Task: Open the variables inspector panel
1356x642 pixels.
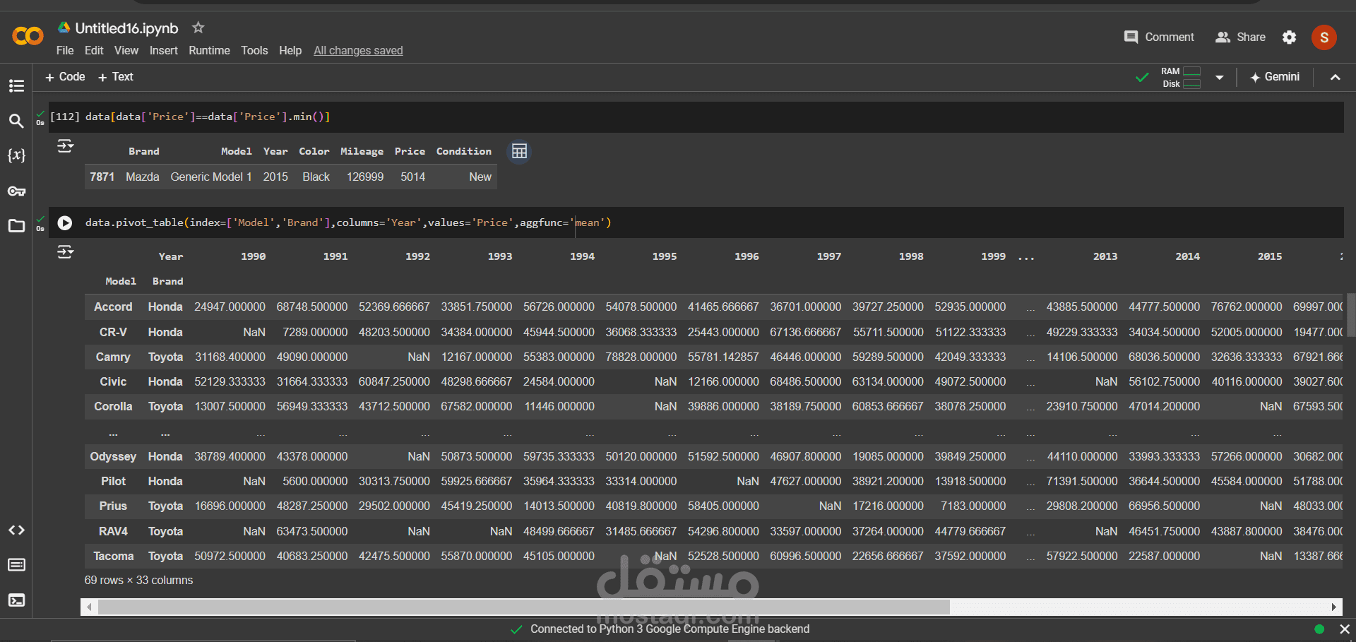Action: click(16, 155)
